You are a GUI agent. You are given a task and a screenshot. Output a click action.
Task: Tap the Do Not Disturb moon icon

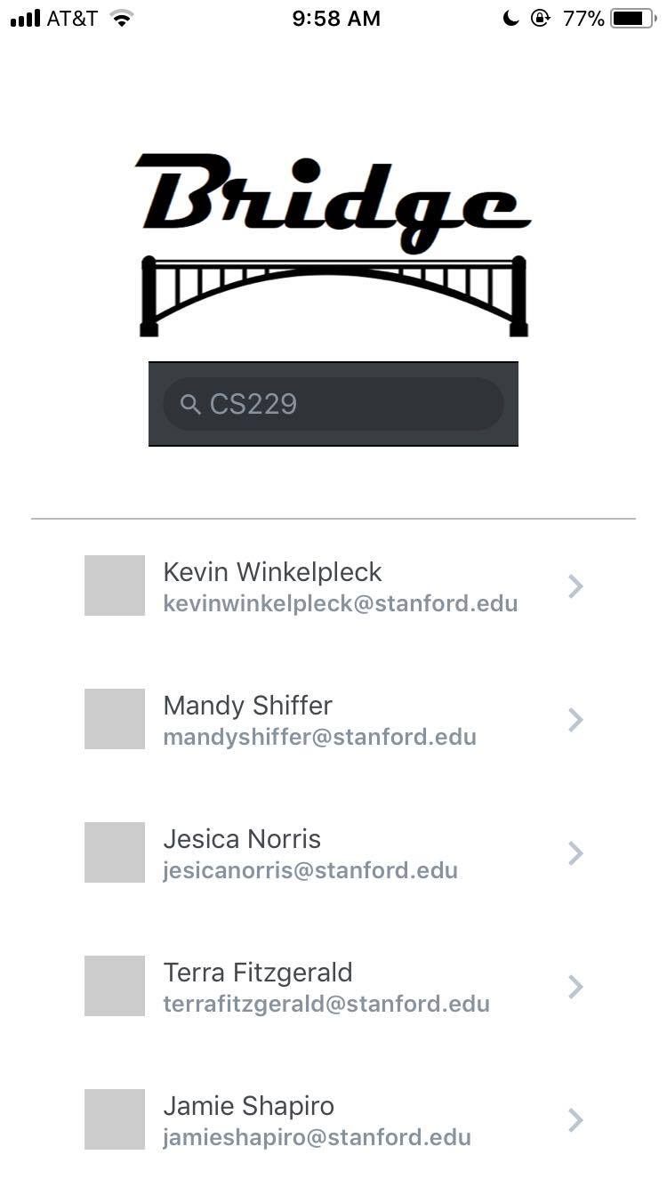pos(510,19)
